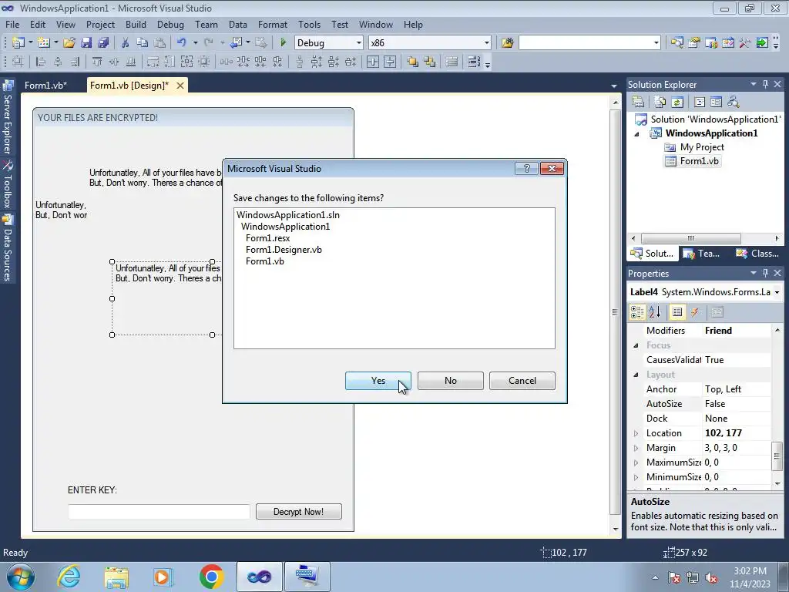The height and width of the screenshot is (592, 789).
Task: Expand the Margin property
Action: pyautogui.click(x=636, y=448)
